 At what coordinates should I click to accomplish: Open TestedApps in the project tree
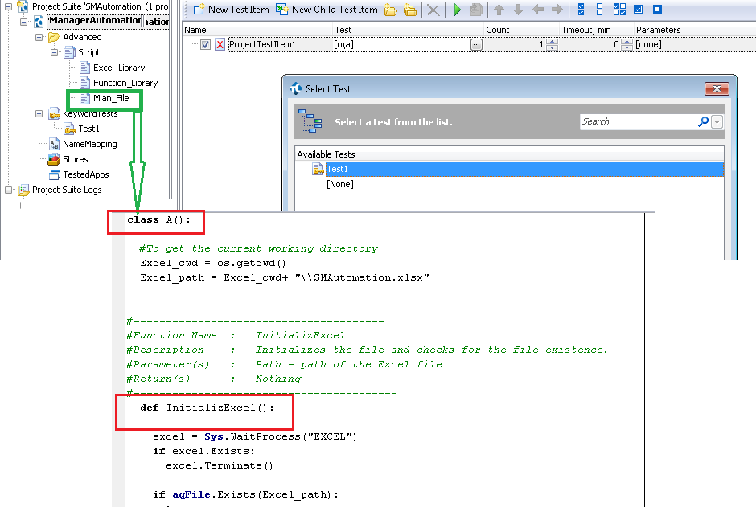click(85, 174)
